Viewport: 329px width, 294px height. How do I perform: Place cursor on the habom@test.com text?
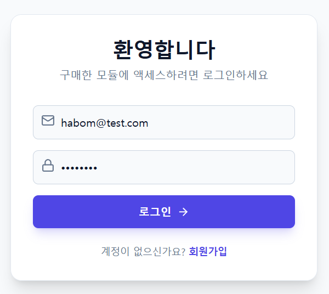click(104, 123)
